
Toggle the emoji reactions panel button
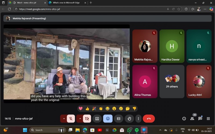pos(108,118)
